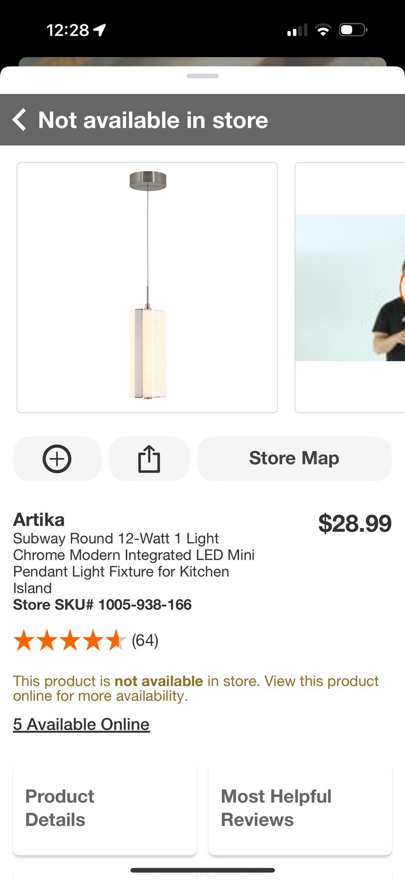View the second product media thumbnail
This screenshot has width=405, height=880.
(350, 287)
